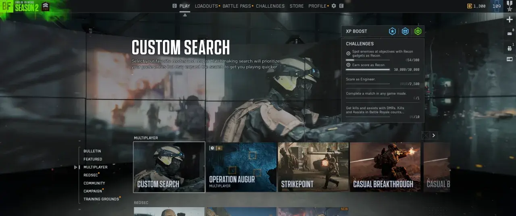Select BULLETIN in the side menu

tap(92, 151)
